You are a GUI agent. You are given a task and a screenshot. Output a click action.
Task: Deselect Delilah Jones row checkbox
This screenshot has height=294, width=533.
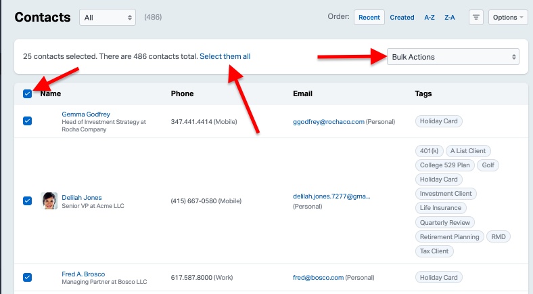(x=28, y=201)
